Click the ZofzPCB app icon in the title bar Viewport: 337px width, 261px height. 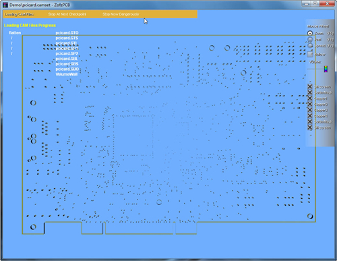tap(5, 5)
